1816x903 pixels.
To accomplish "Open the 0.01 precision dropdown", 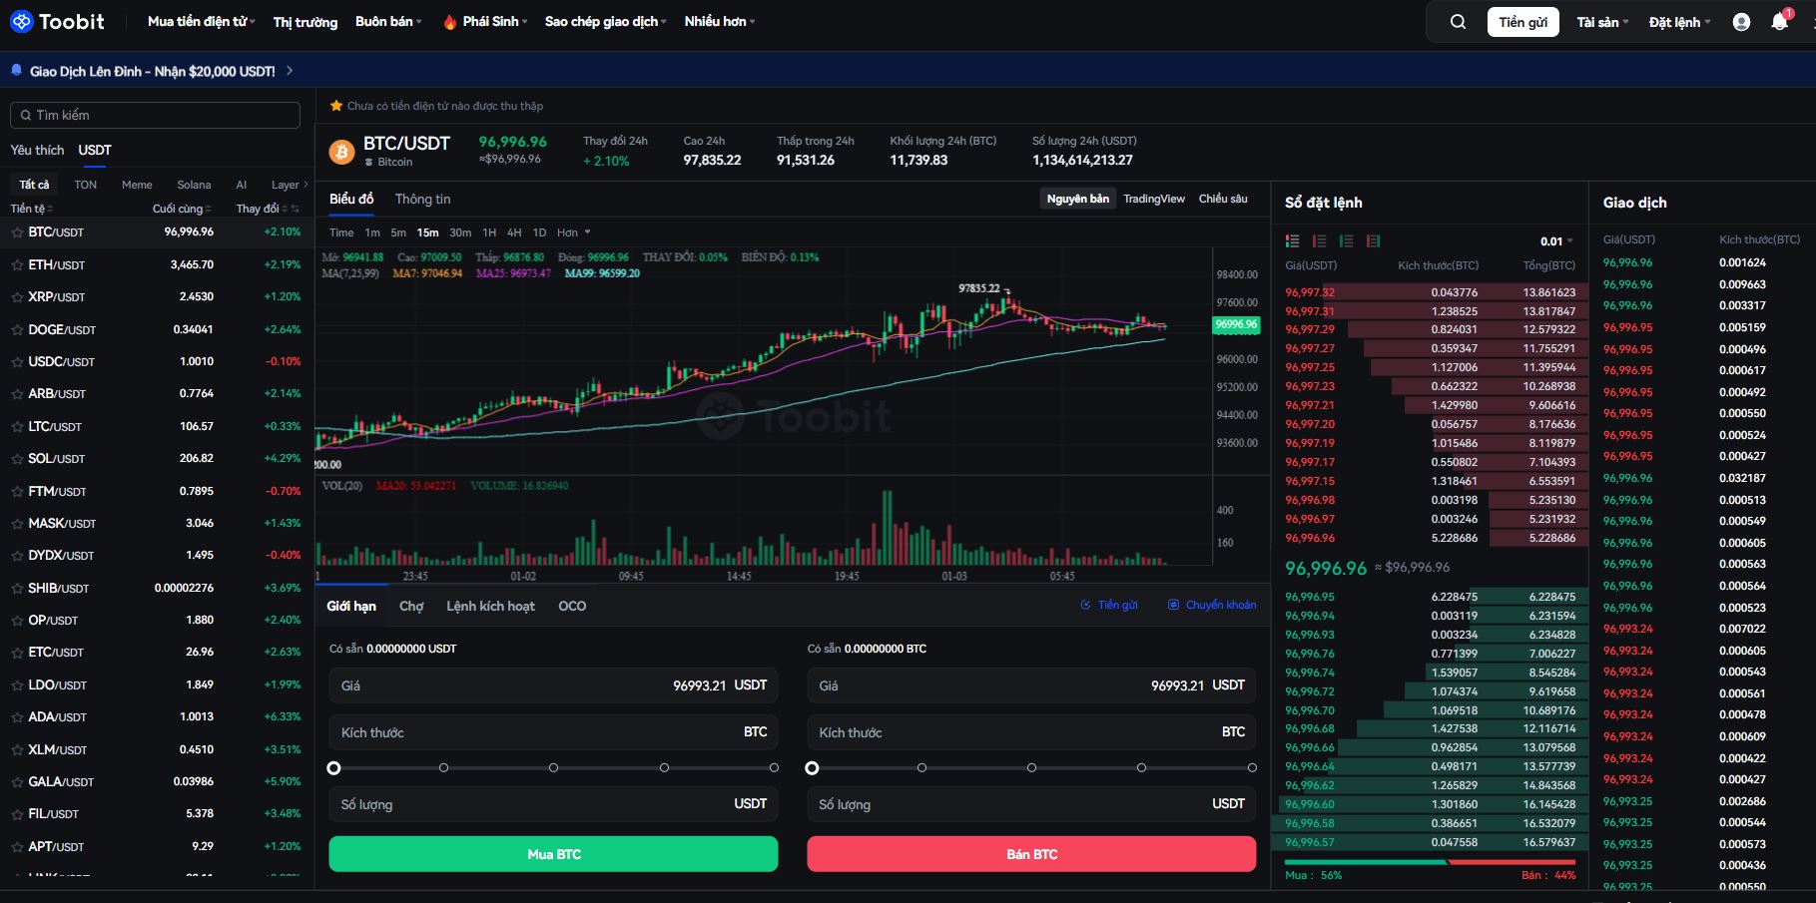I will coord(1556,241).
